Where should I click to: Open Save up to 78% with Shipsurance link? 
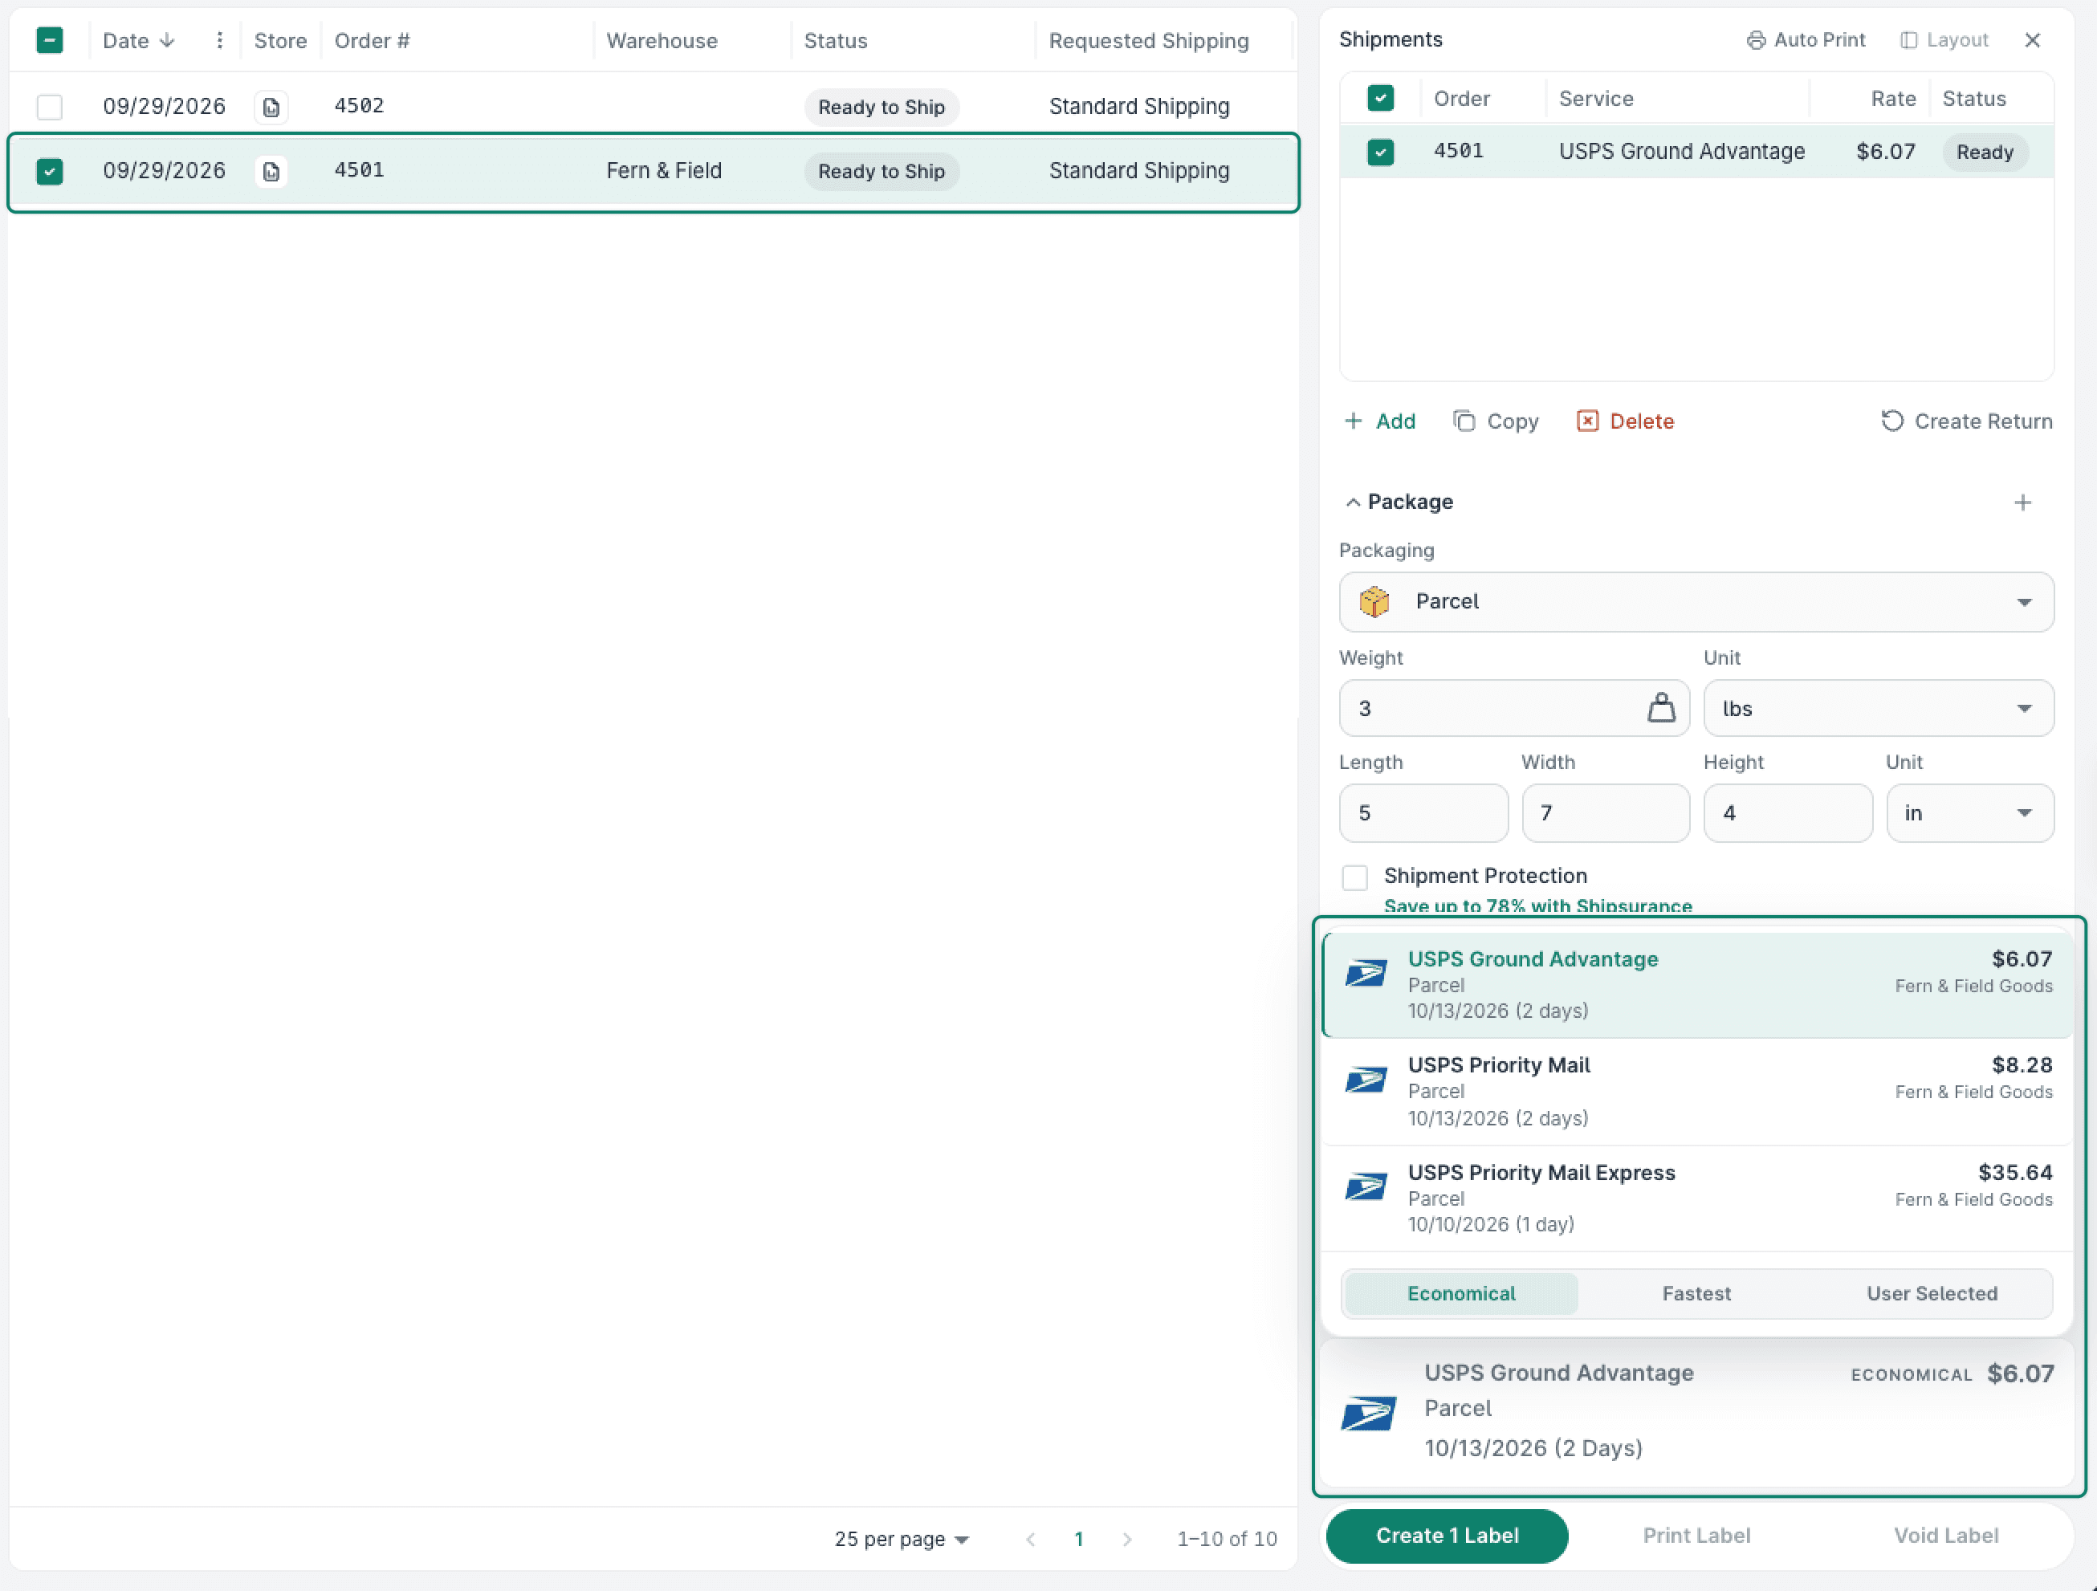[x=1537, y=905]
